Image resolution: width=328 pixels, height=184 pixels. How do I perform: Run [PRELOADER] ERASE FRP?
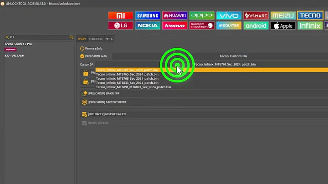[x=204, y=93]
